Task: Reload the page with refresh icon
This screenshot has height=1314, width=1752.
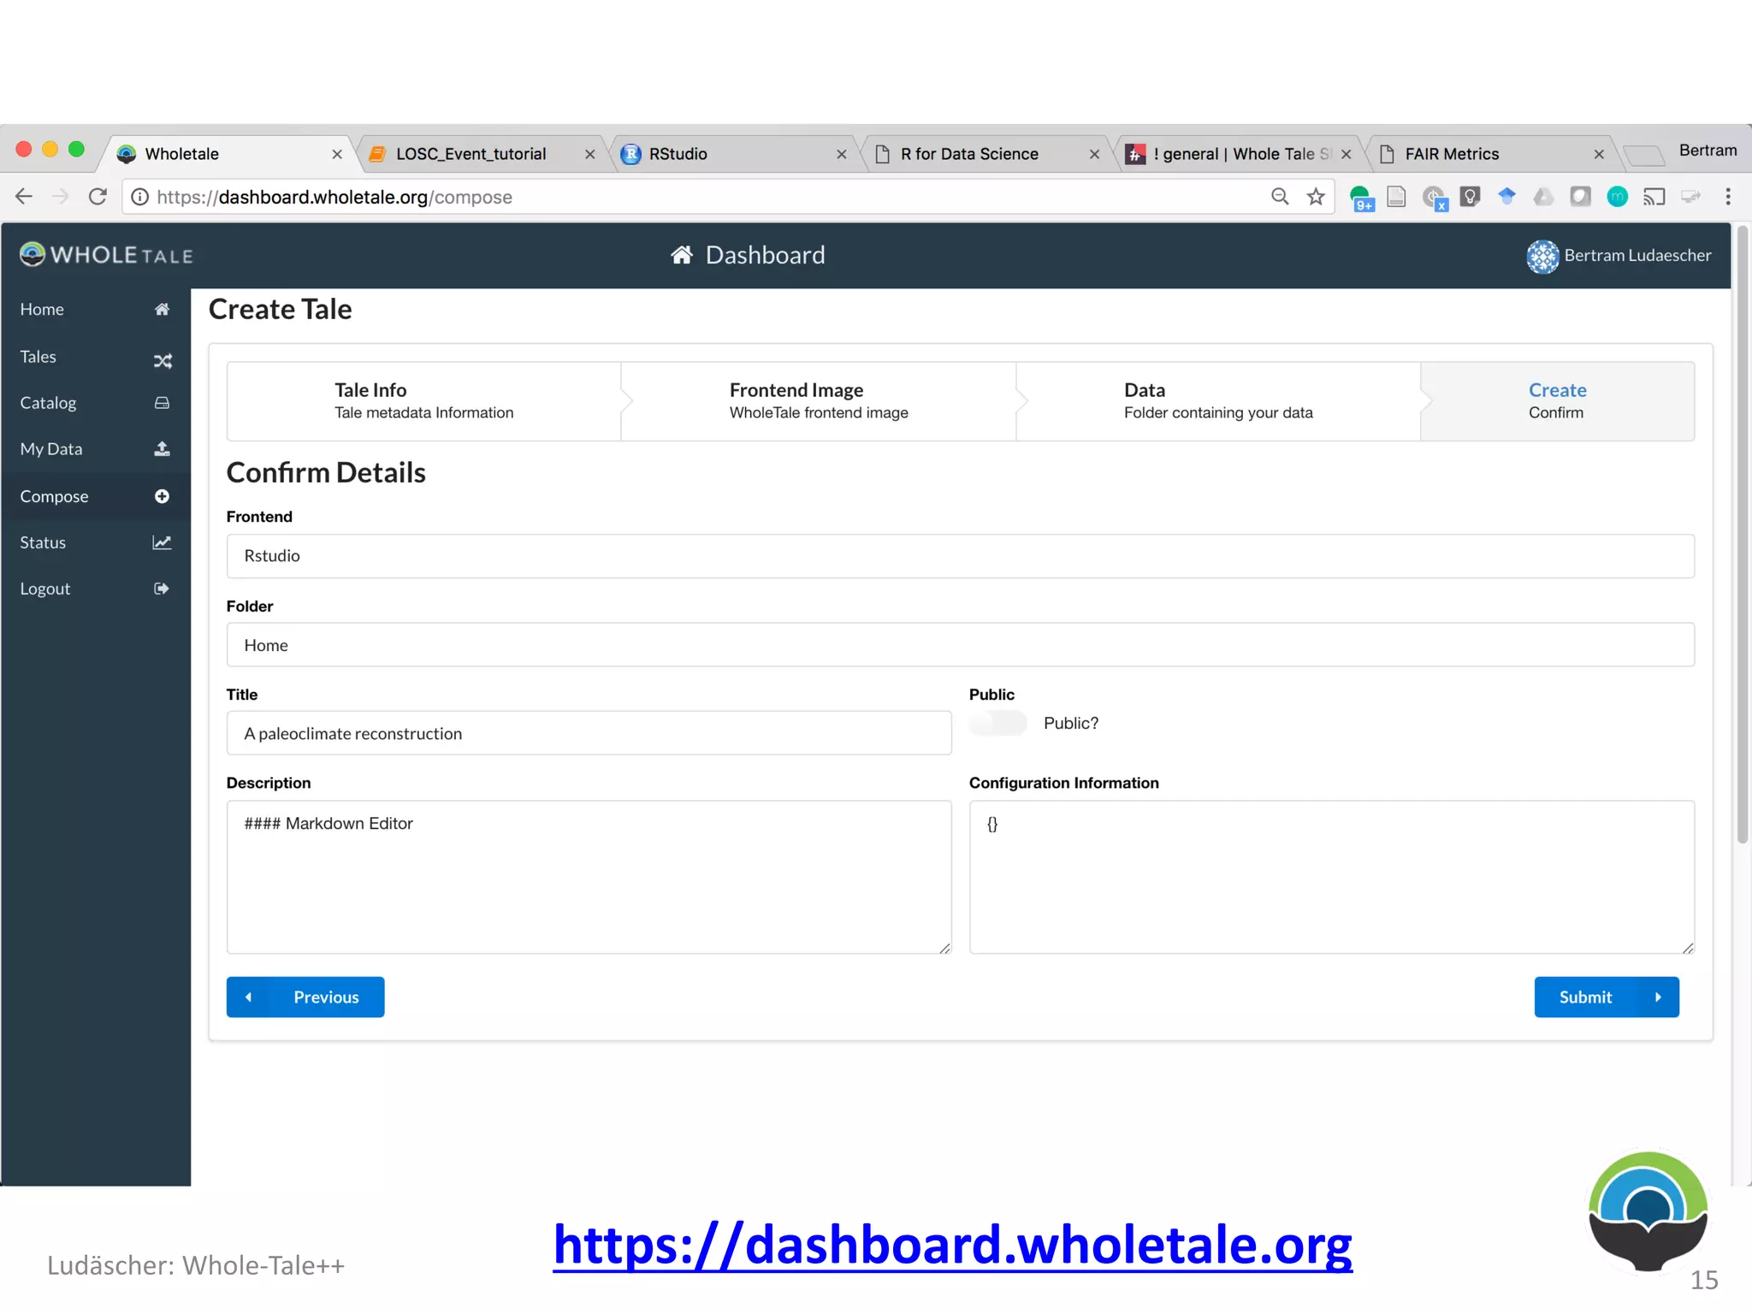Action: tap(98, 197)
